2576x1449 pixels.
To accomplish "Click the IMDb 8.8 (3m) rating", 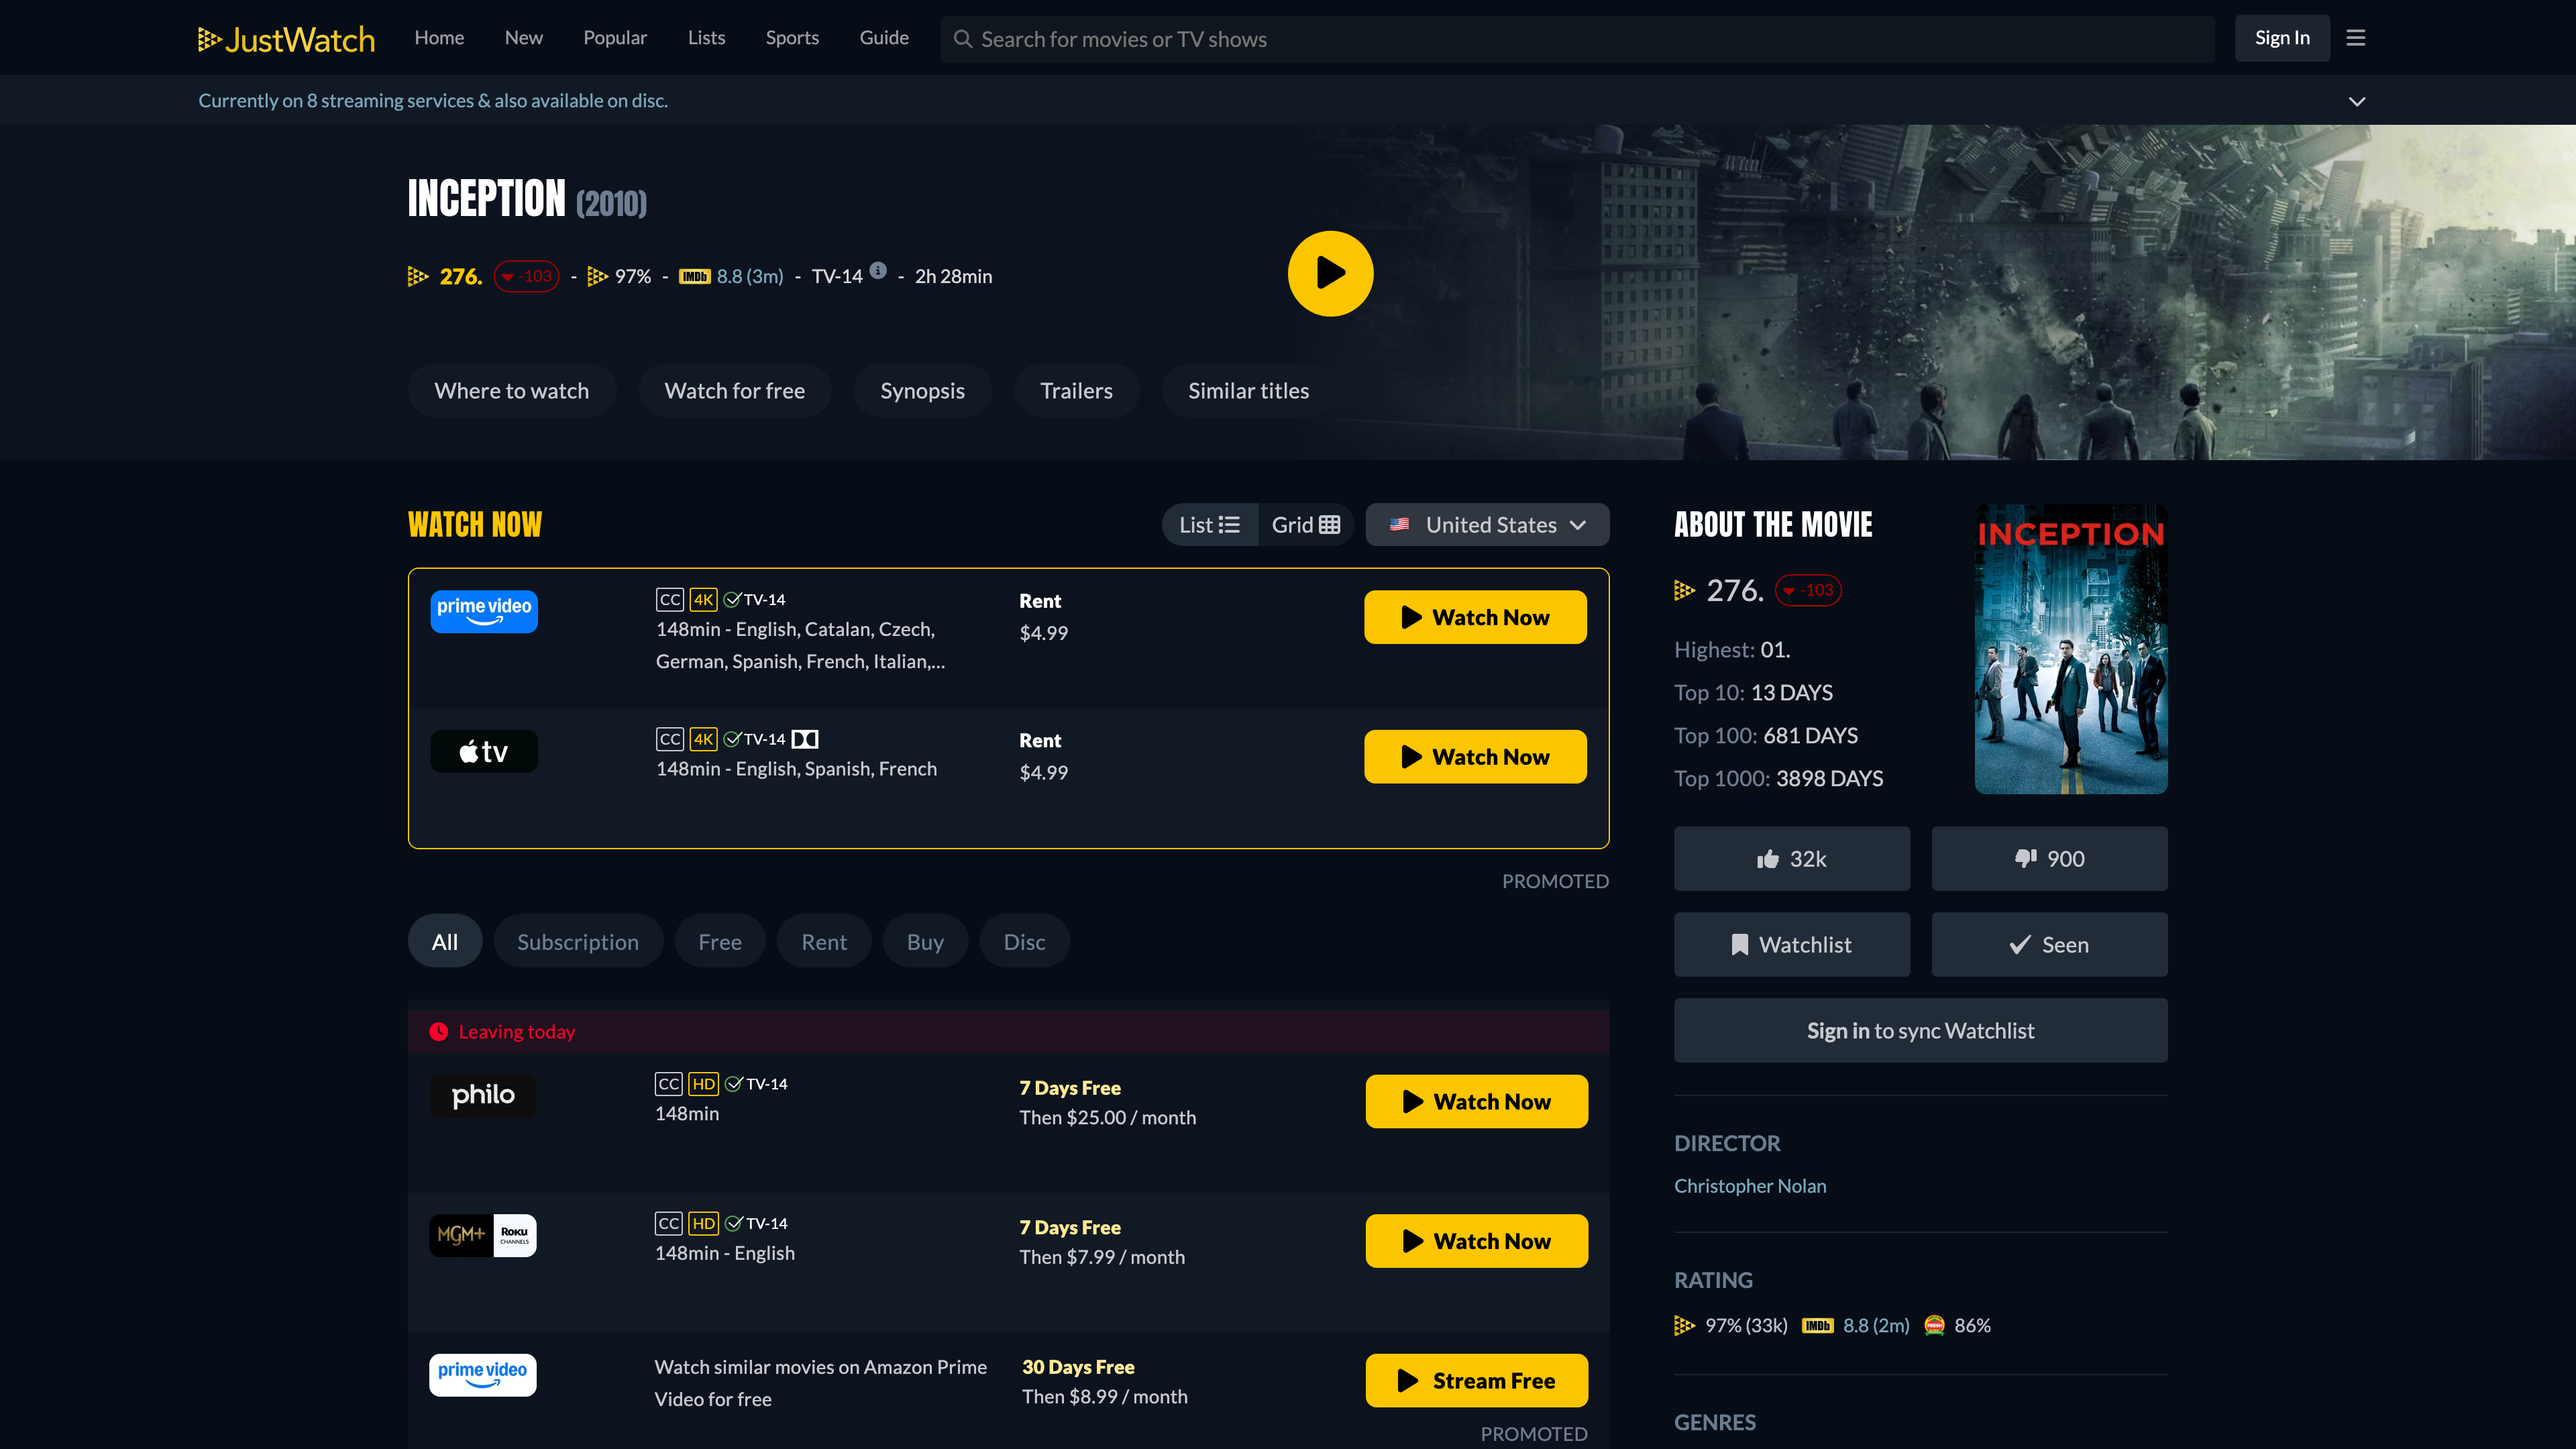I will pyautogui.click(x=731, y=276).
